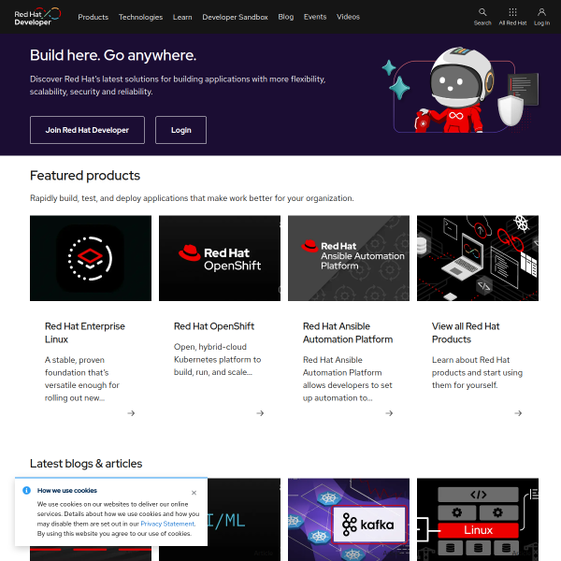Viewport: 561px width, 561px height.
Task: Open the Technologies menu
Action: (140, 17)
